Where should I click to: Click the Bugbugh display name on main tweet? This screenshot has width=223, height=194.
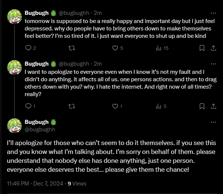click(x=37, y=122)
